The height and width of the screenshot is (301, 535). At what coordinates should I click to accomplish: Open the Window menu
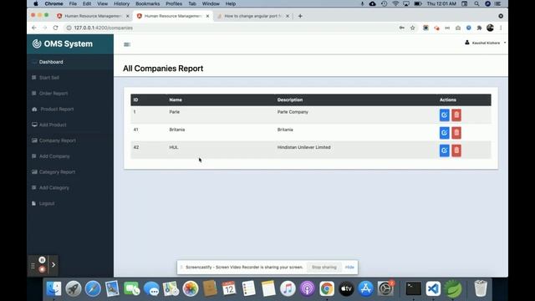click(211, 3)
